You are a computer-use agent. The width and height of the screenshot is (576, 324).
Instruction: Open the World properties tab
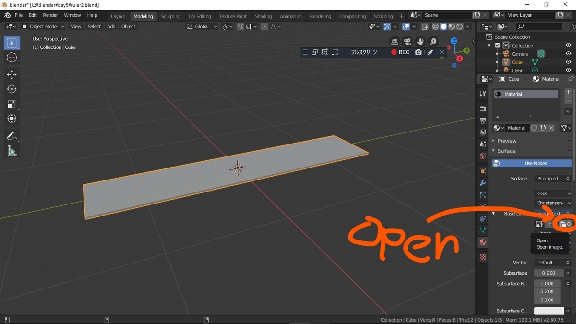[x=483, y=156]
